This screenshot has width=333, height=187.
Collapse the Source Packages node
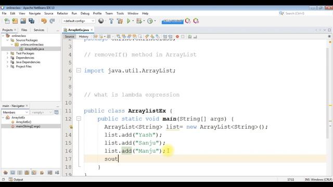pyautogui.click(x=7, y=40)
